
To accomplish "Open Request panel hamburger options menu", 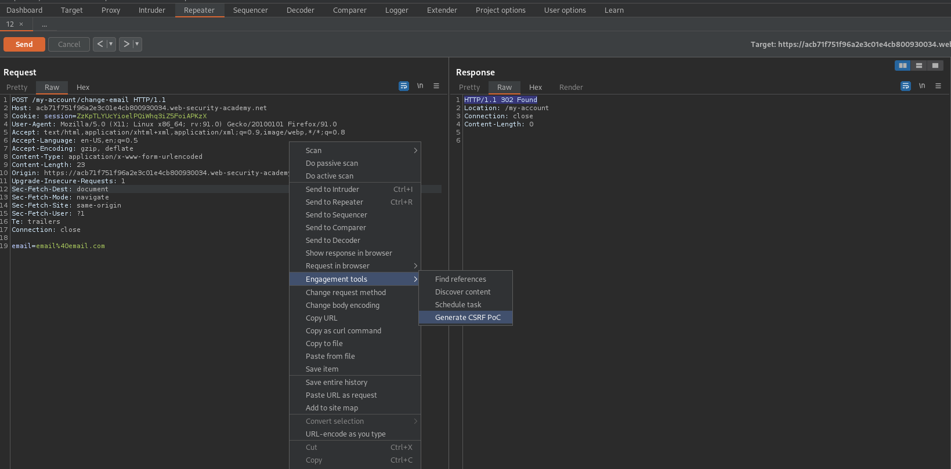I will coord(436,86).
